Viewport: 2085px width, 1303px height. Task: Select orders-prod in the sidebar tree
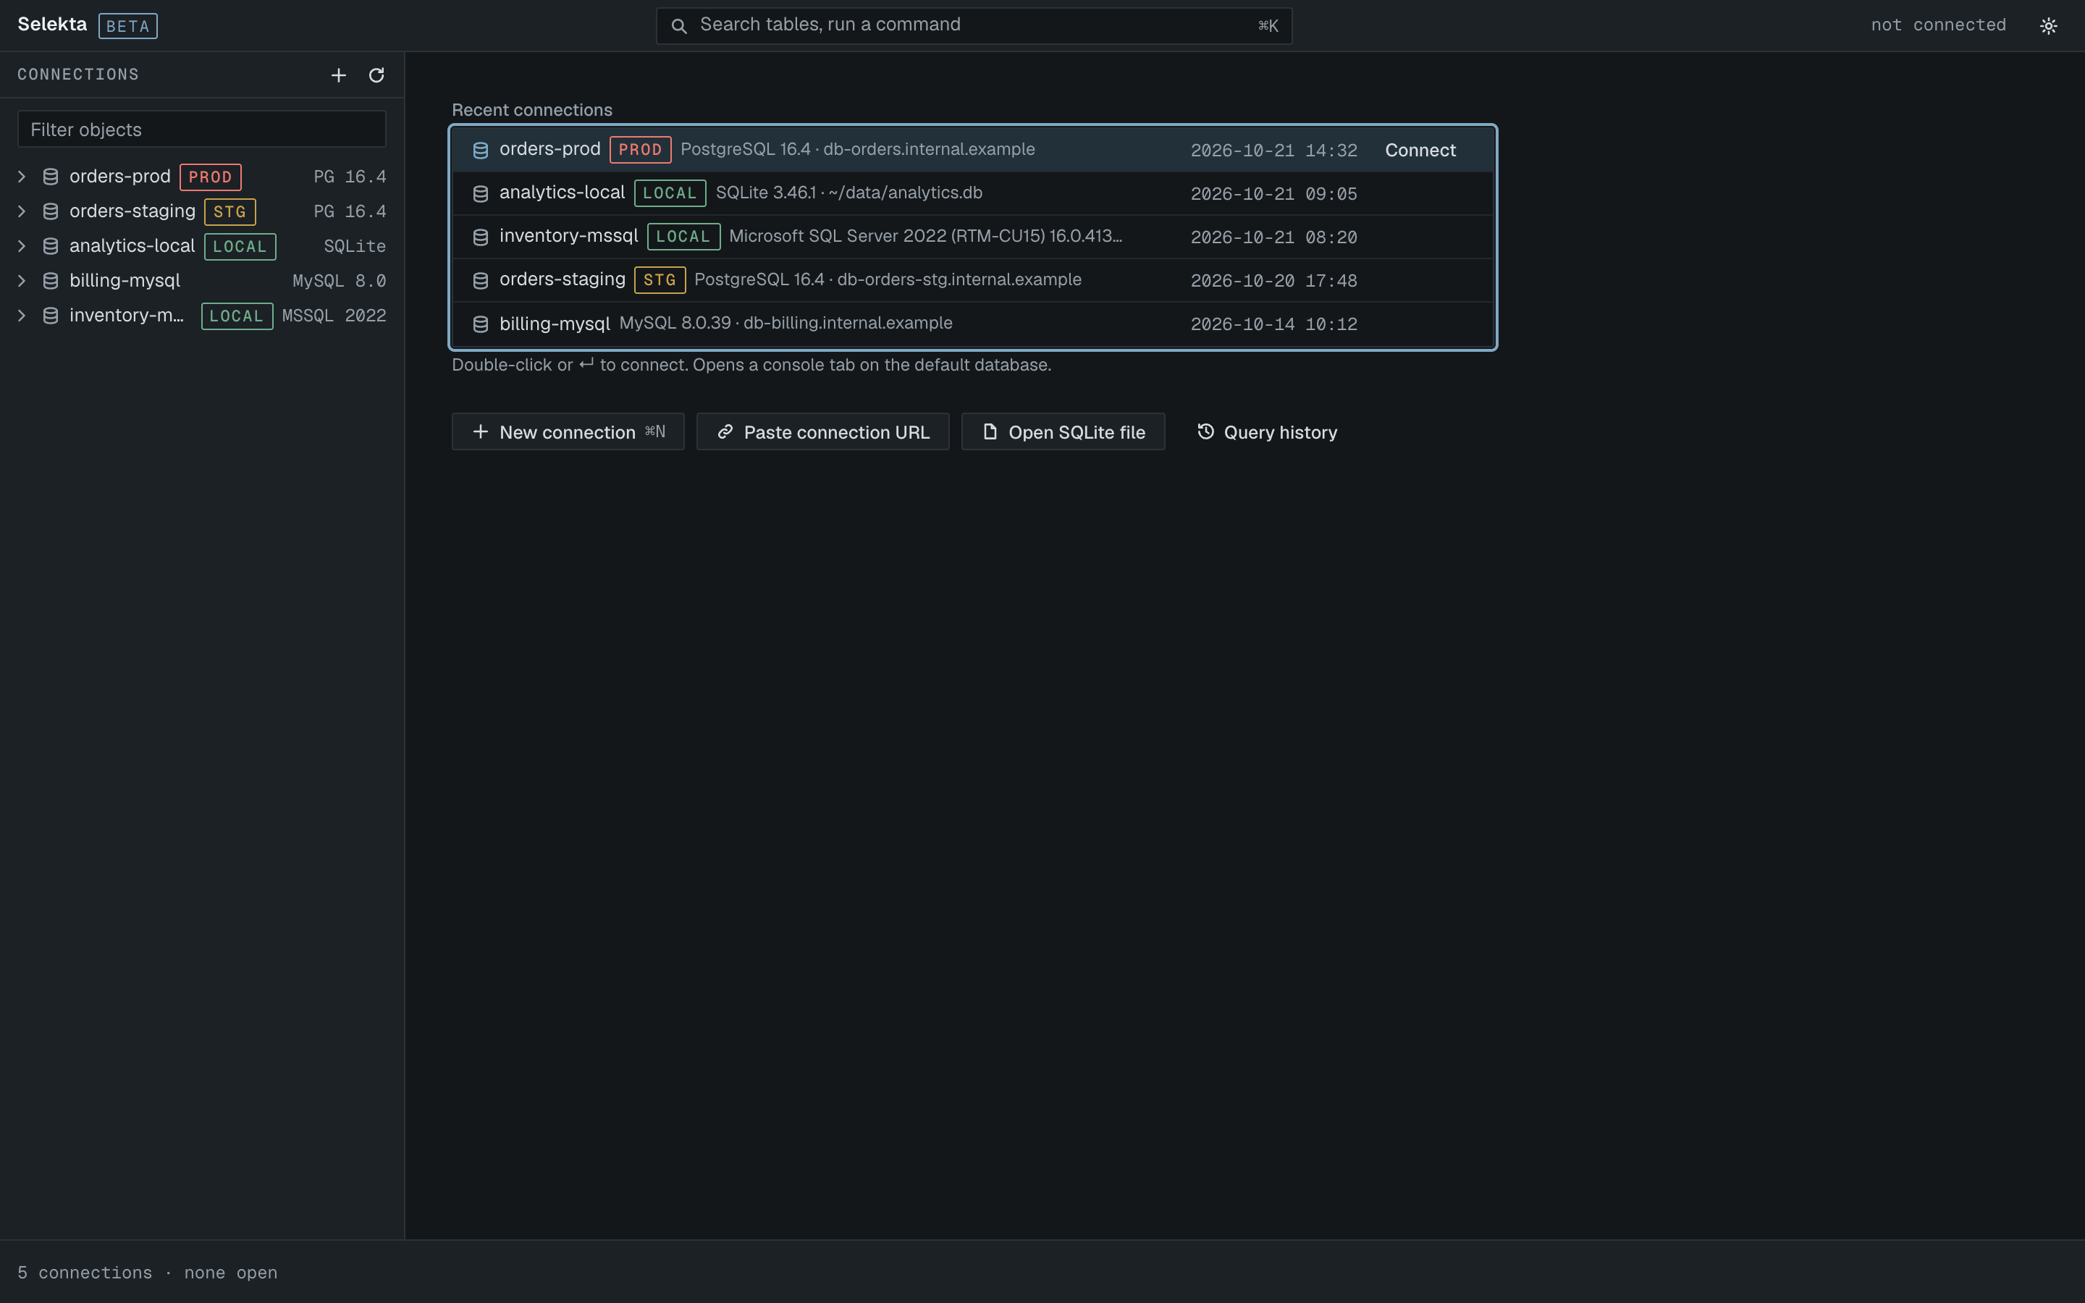119,177
